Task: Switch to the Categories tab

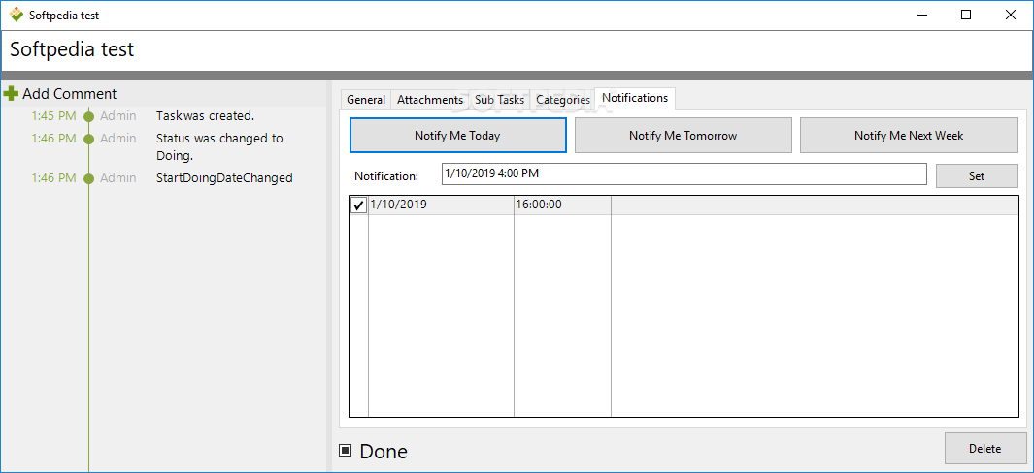Action: 562,100
